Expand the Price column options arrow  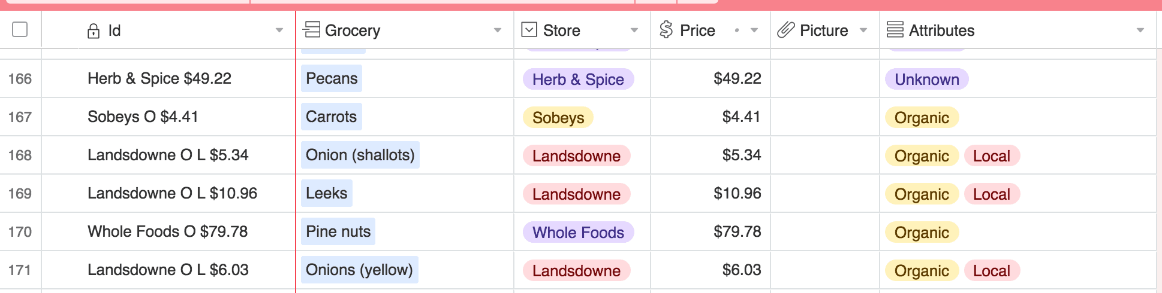click(754, 30)
